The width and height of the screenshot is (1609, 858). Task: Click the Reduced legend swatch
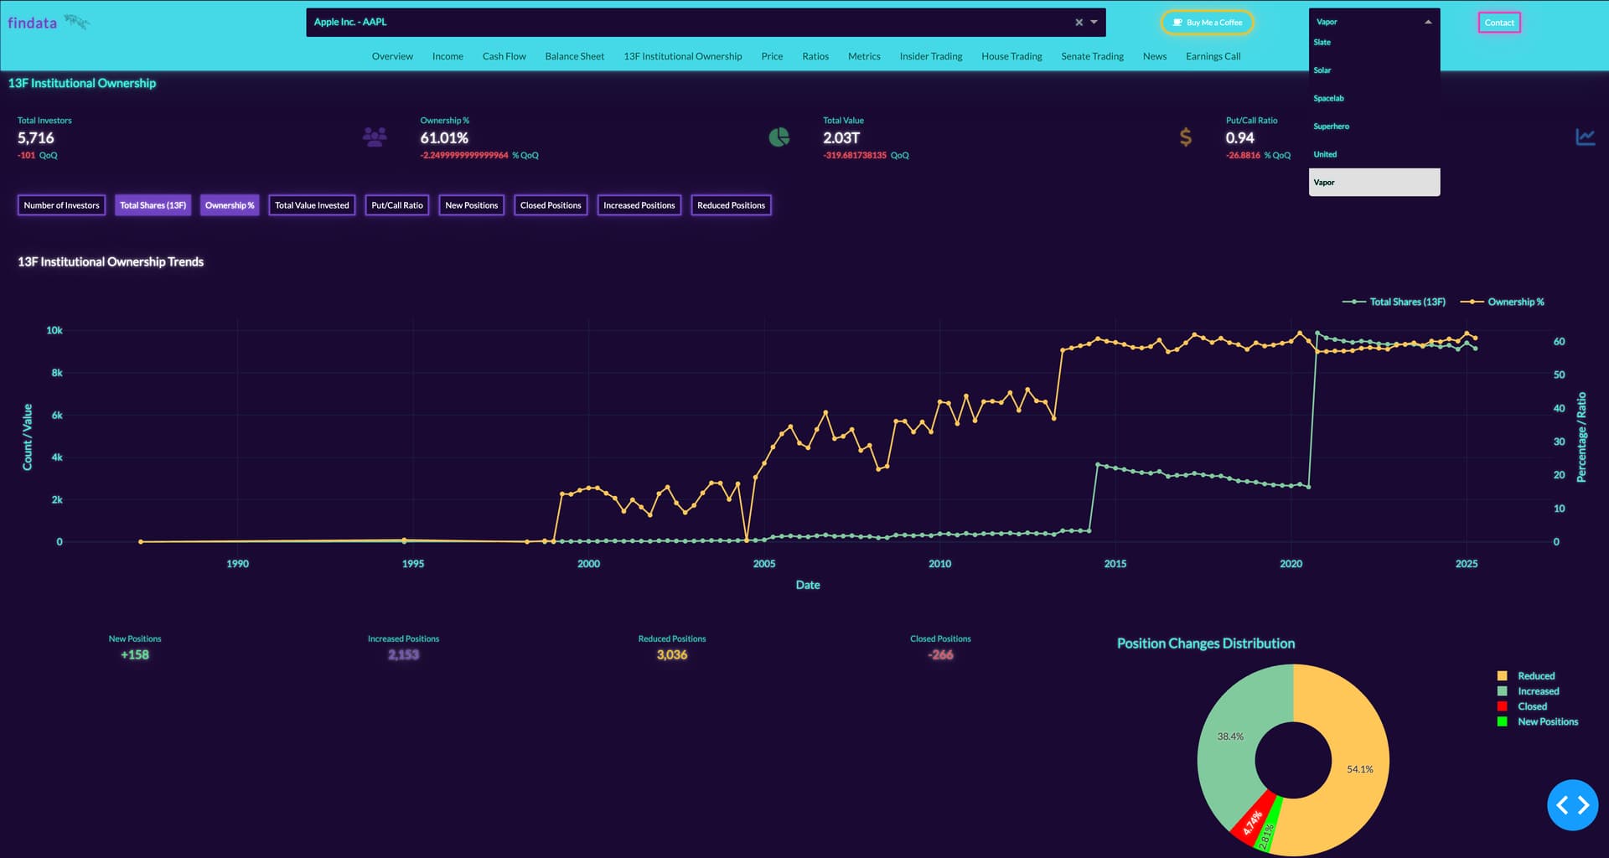click(1502, 676)
